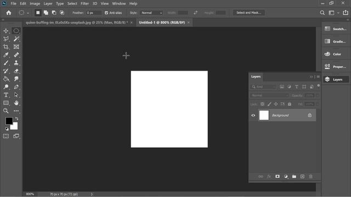Open Edit Toolbar three-dots menu

coord(16,111)
